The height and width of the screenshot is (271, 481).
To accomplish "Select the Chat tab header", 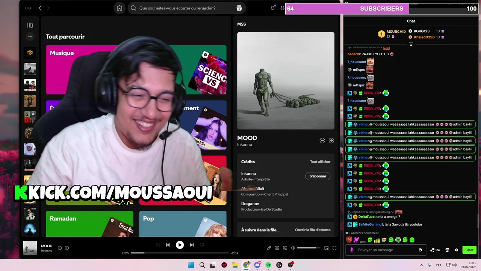I will [x=411, y=21].
